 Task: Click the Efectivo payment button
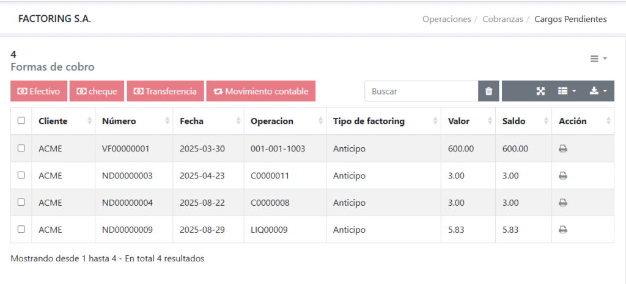pos(39,91)
